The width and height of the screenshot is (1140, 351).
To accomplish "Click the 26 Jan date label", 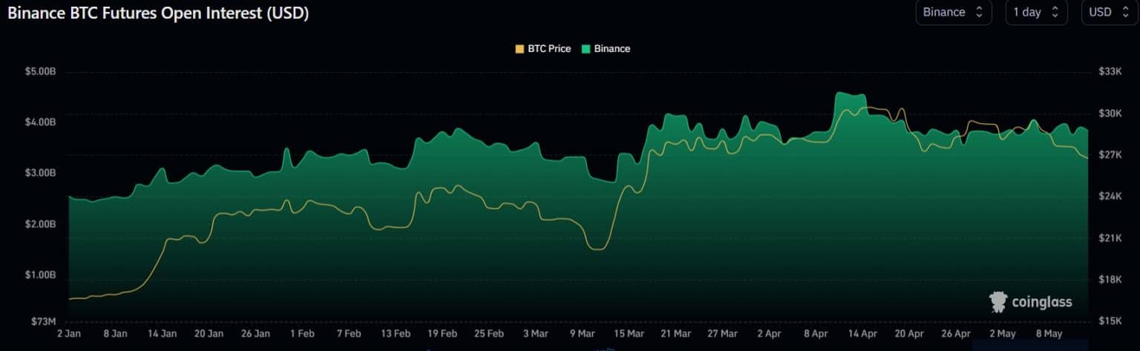I will [x=255, y=334].
